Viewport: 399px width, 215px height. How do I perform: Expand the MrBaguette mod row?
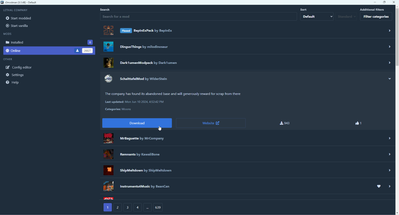click(x=389, y=138)
